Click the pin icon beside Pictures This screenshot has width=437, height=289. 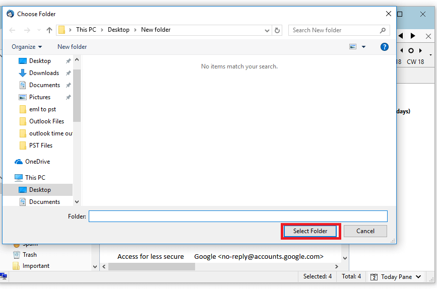coord(68,97)
